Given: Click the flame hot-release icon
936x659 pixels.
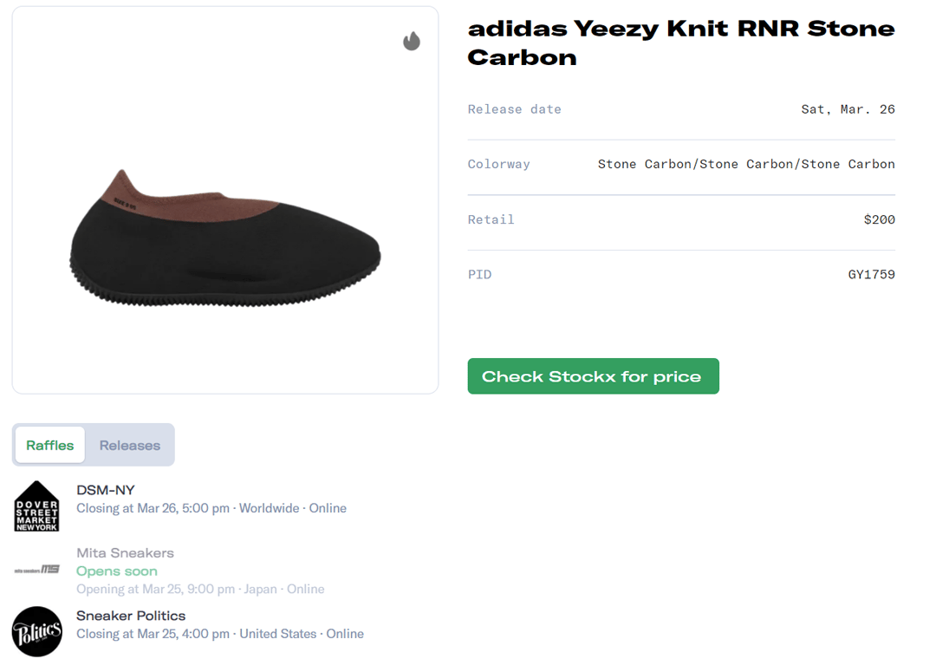Looking at the screenshot, I should [412, 41].
